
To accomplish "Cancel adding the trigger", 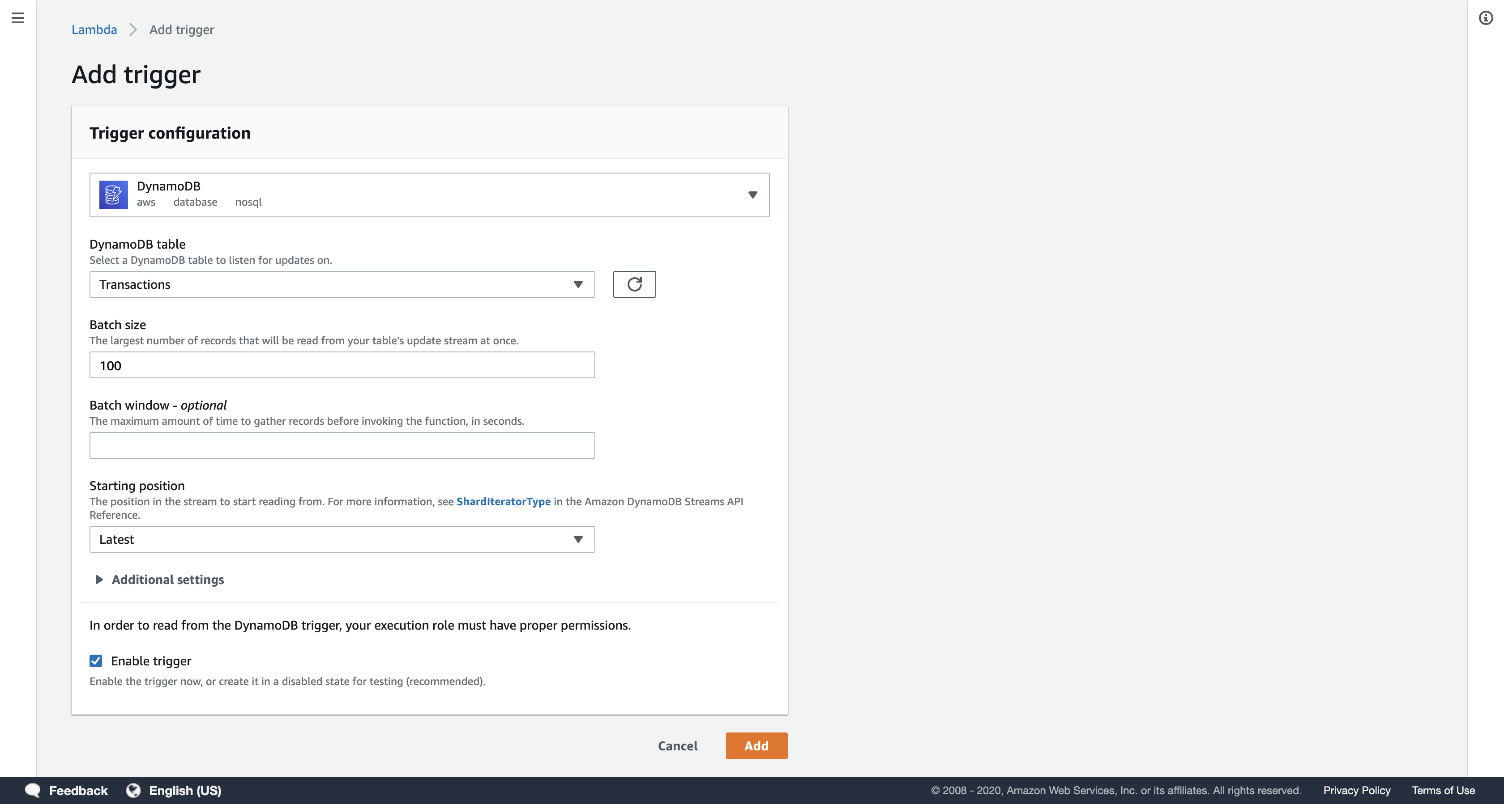I will tap(677, 745).
